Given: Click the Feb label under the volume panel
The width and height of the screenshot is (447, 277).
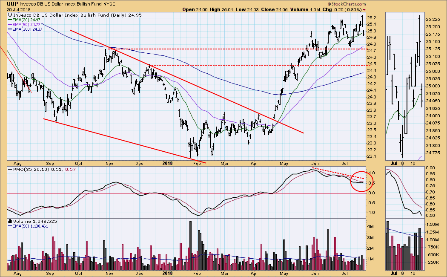Looking at the screenshot, I should coord(197,273).
